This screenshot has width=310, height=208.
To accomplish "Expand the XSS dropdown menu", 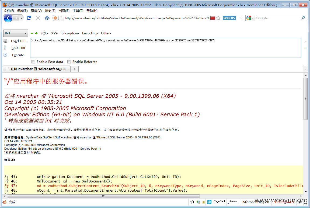I will coord(55,33).
